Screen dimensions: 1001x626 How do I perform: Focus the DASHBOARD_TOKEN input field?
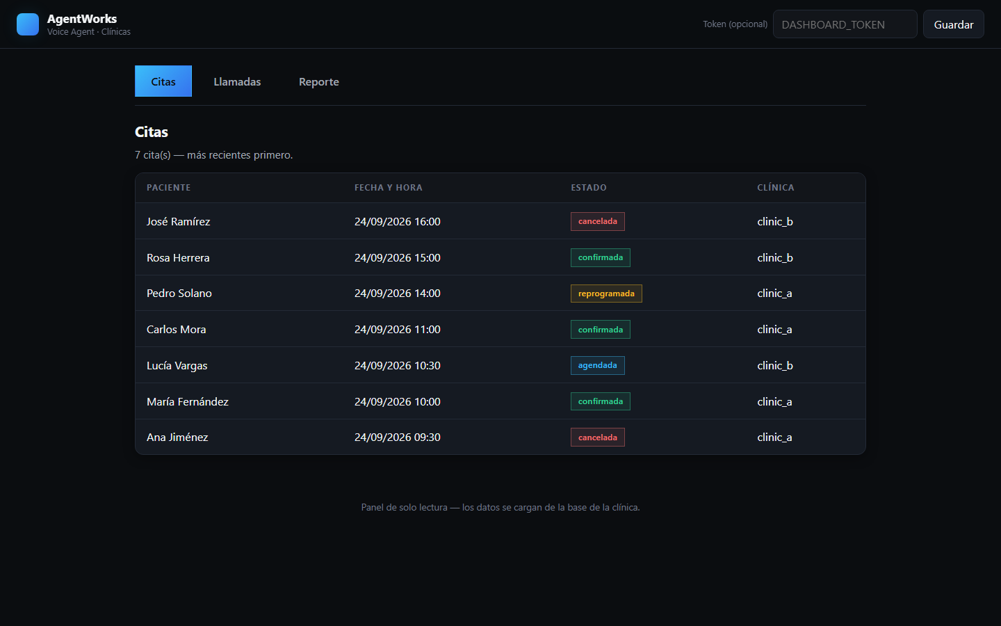(845, 24)
